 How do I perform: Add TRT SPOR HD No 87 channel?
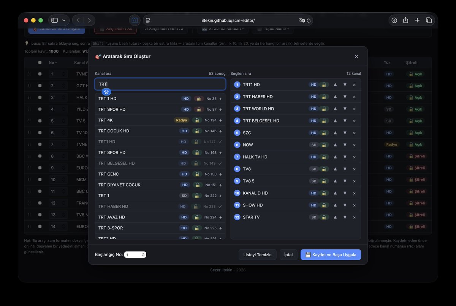pyautogui.click(x=220, y=109)
